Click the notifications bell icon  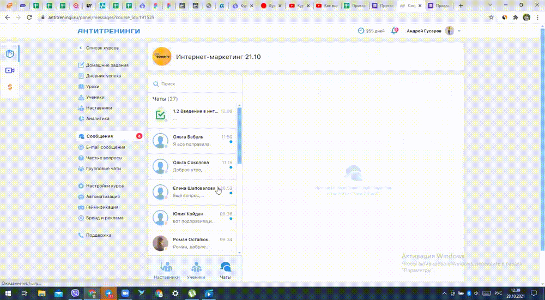[x=394, y=31]
